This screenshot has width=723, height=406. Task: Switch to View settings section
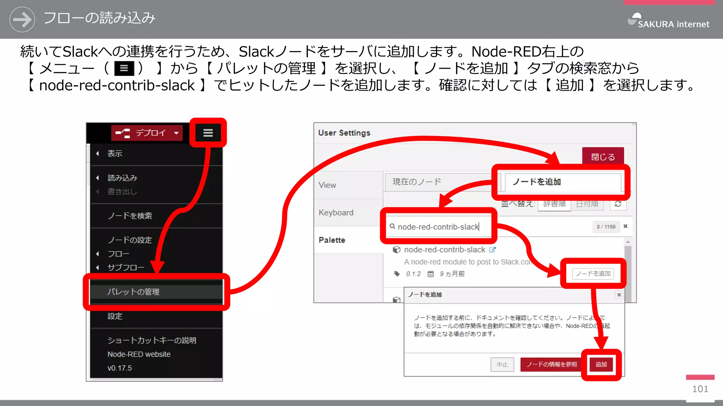[x=348, y=185]
